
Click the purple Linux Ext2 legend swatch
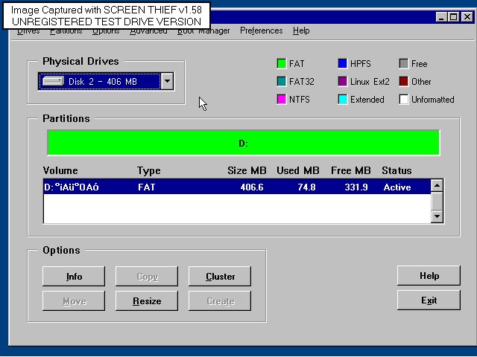[343, 81]
